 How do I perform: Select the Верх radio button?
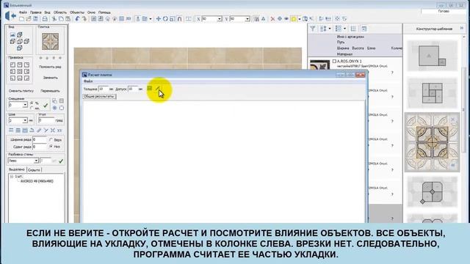tap(51, 140)
